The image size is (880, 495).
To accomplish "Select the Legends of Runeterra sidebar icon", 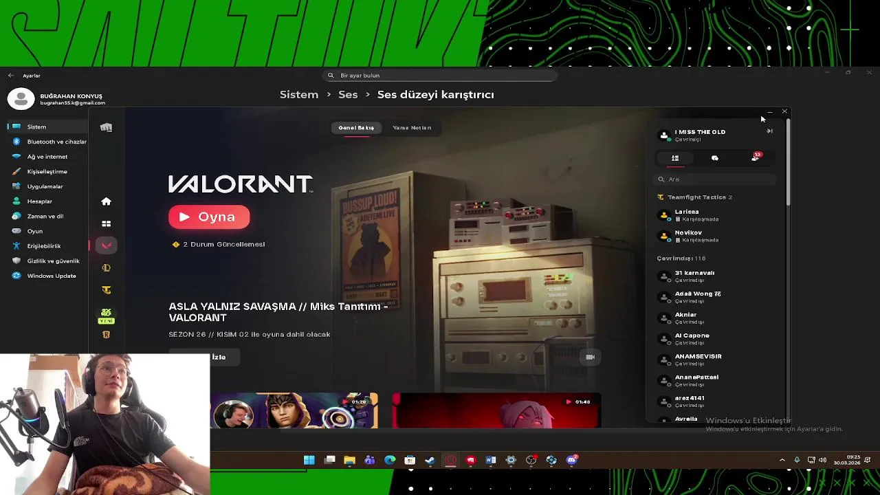I will pos(106,335).
